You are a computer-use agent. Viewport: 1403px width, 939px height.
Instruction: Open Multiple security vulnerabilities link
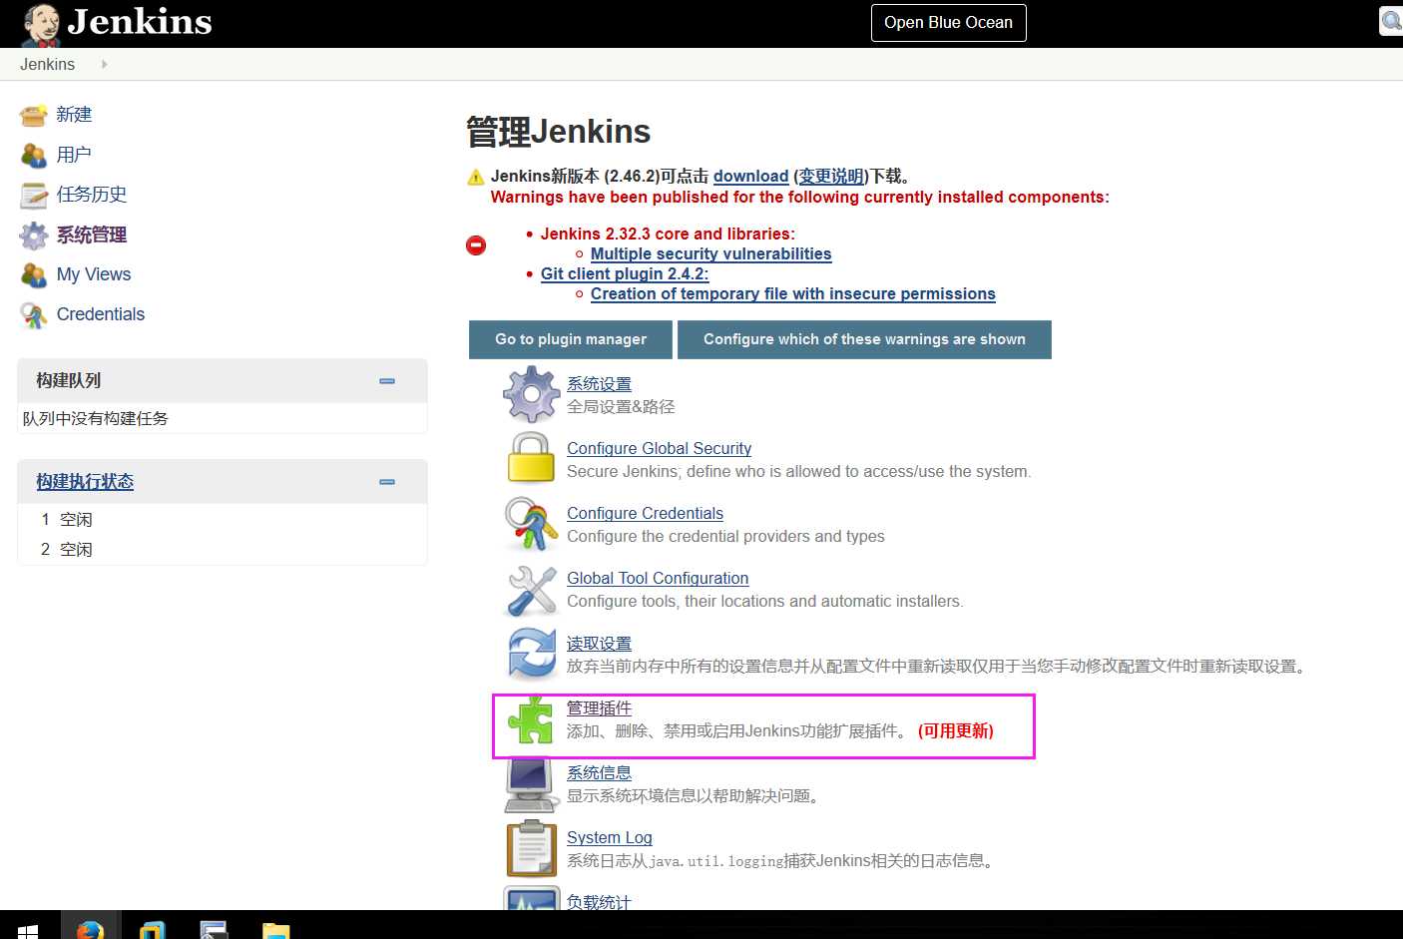(x=710, y=254)
